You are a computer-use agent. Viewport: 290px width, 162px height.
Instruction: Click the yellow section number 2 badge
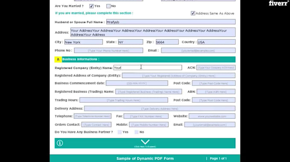pos(58,60)
